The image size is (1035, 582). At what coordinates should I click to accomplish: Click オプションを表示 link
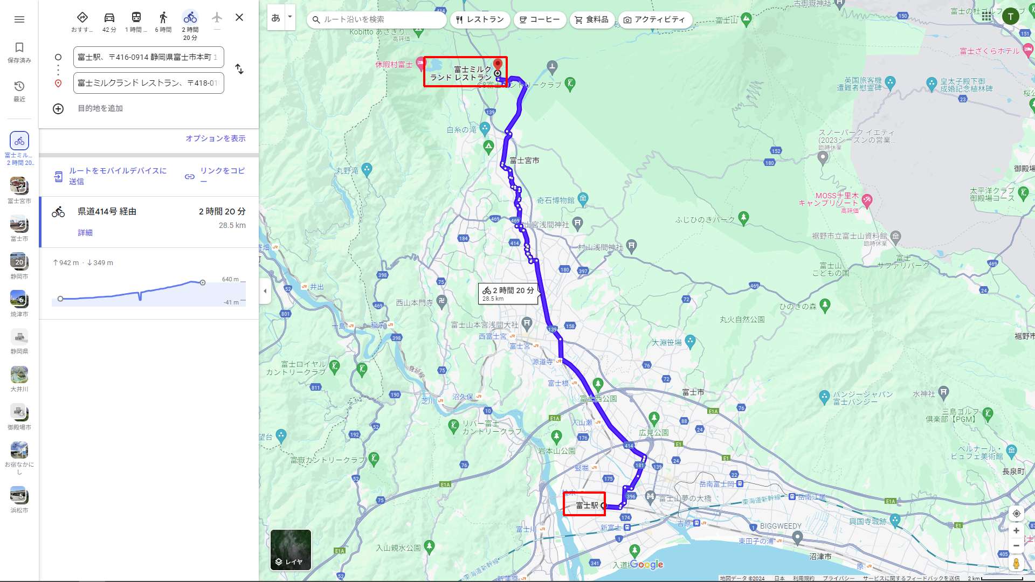[x=216, y=138]
